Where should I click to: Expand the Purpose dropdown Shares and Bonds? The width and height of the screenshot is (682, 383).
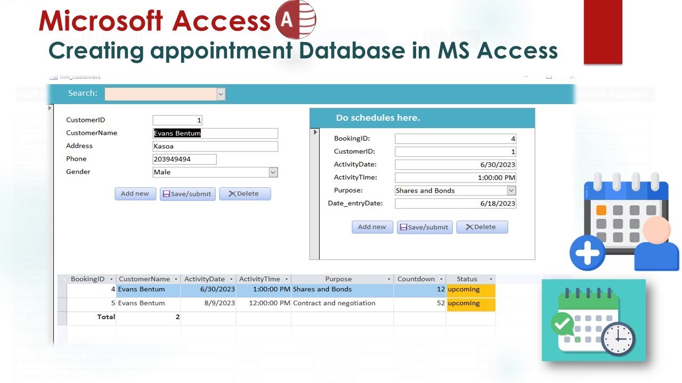tap(511, 190)
